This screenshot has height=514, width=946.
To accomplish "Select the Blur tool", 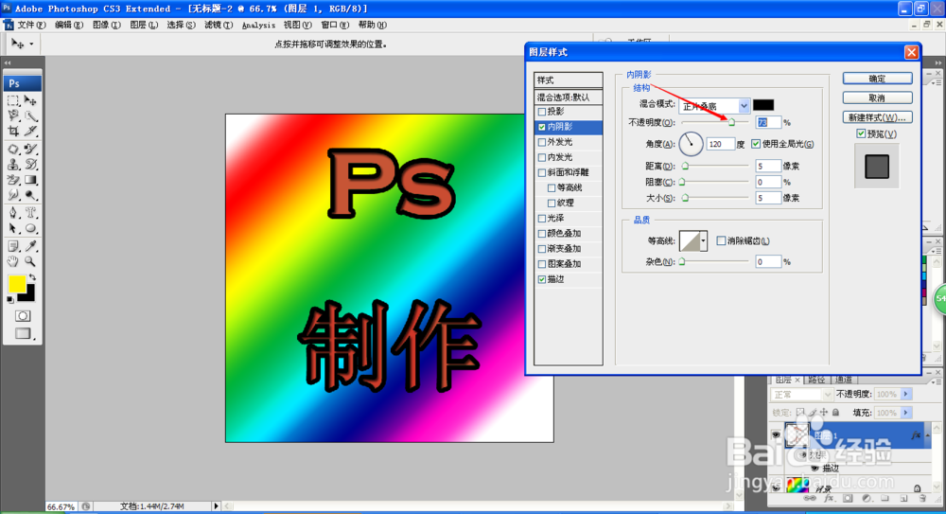I will 13,195.
